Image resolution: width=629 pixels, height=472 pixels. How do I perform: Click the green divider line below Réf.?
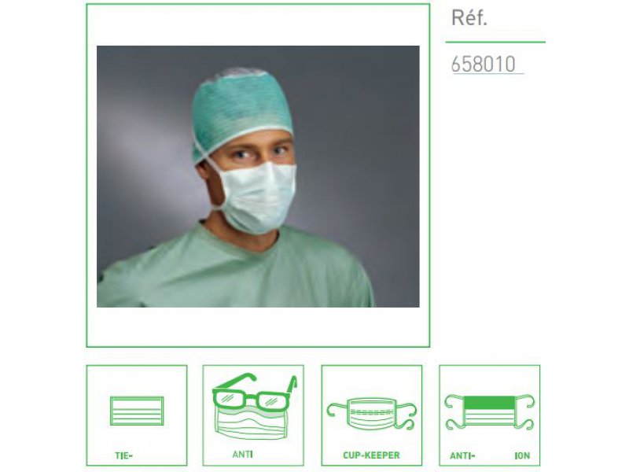pos(495,42)
